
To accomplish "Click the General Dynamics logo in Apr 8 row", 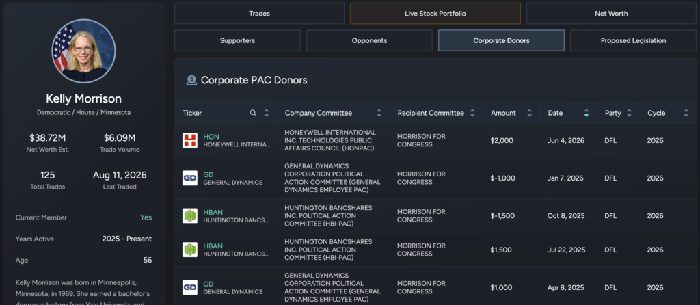I will point(190,287).
